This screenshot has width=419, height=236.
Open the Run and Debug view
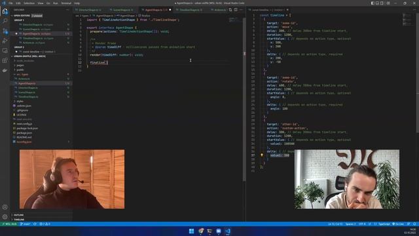point(5,41)
